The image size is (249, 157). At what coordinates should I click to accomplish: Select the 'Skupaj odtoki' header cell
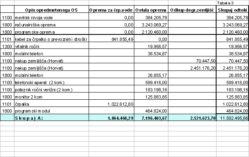tap(233, 9)
